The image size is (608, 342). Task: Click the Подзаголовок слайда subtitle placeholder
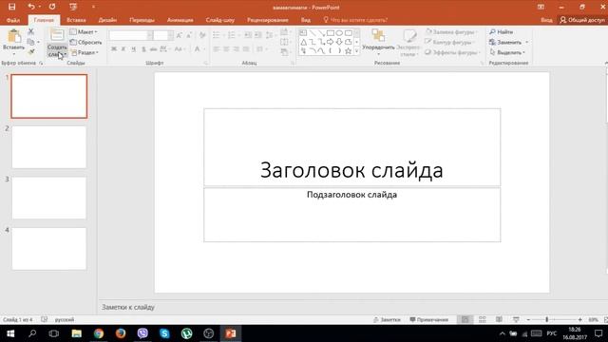[x=351, y=215]
